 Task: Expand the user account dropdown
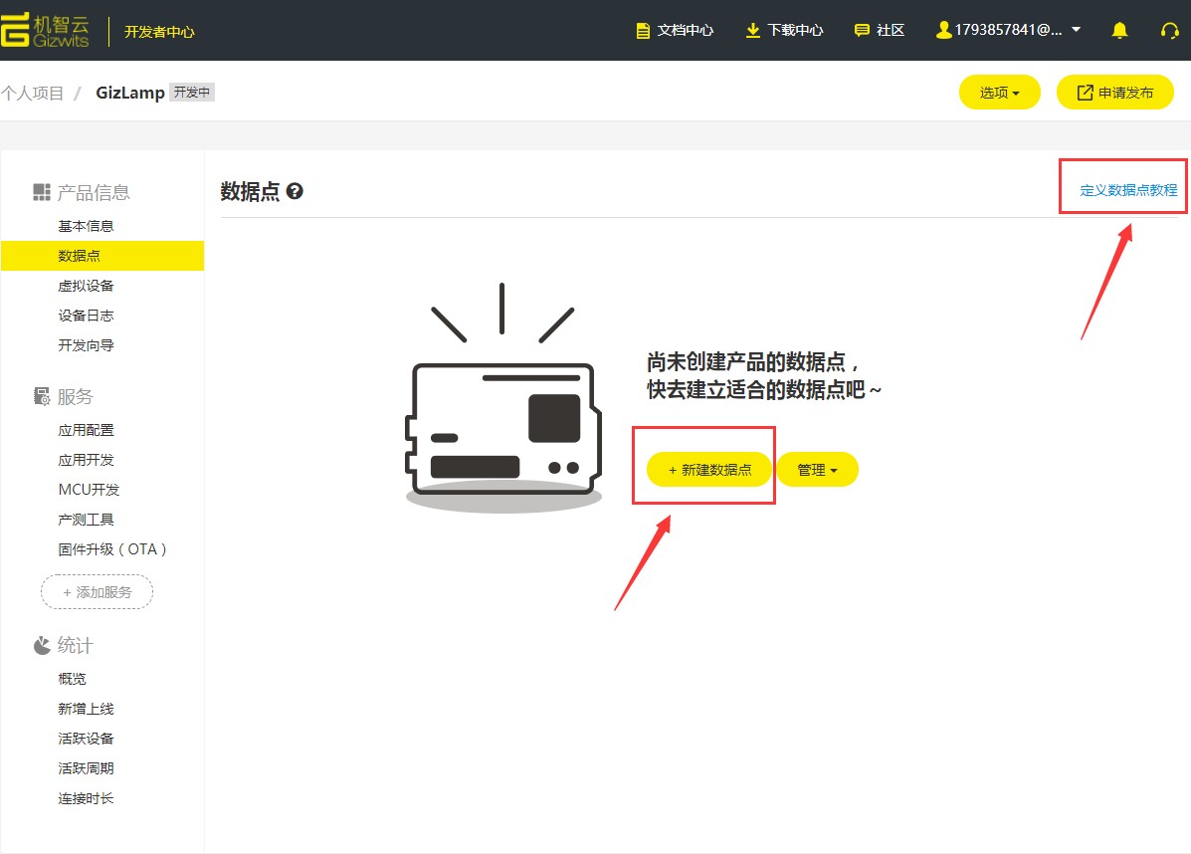point(1008,30)
